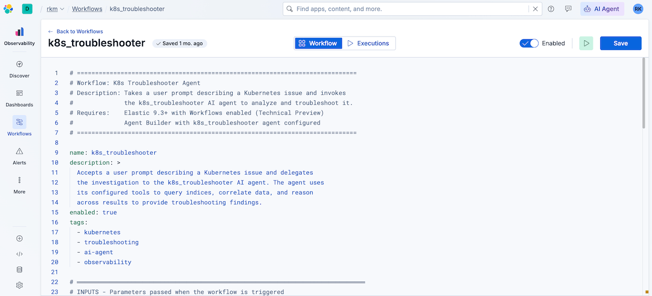Image resolution: width=652 pixels, height=296 pixels.
Task: Click the 'description: >' line
Action: 95,163
